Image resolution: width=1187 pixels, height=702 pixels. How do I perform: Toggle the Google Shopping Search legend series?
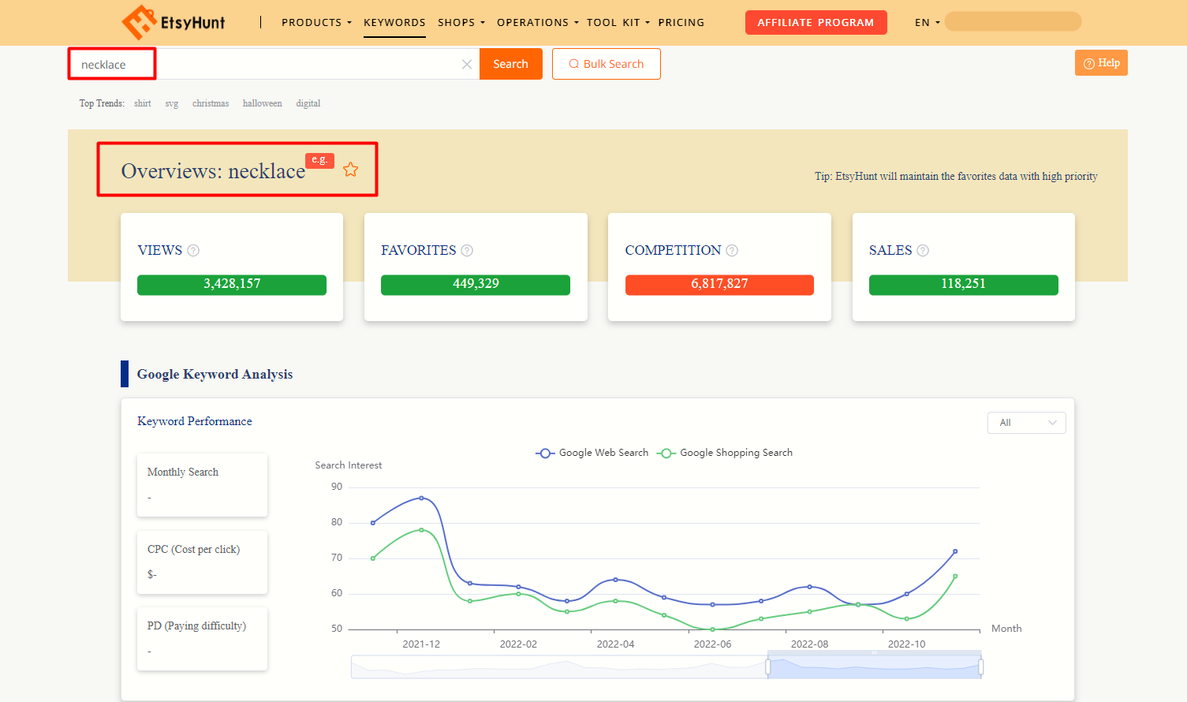tap(725, 453)
